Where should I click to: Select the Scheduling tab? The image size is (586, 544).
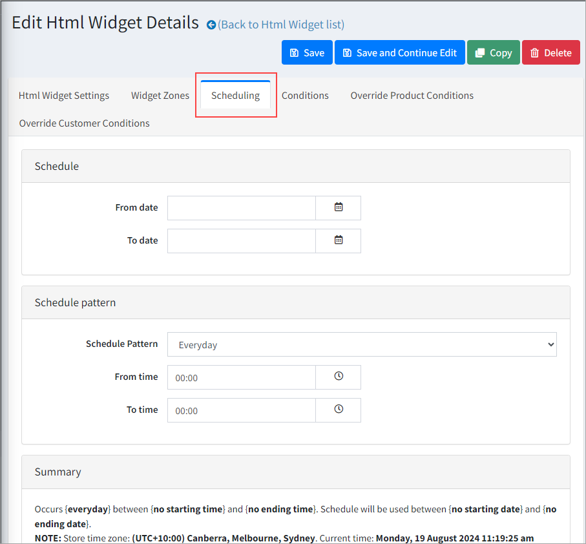click(235, 96)
